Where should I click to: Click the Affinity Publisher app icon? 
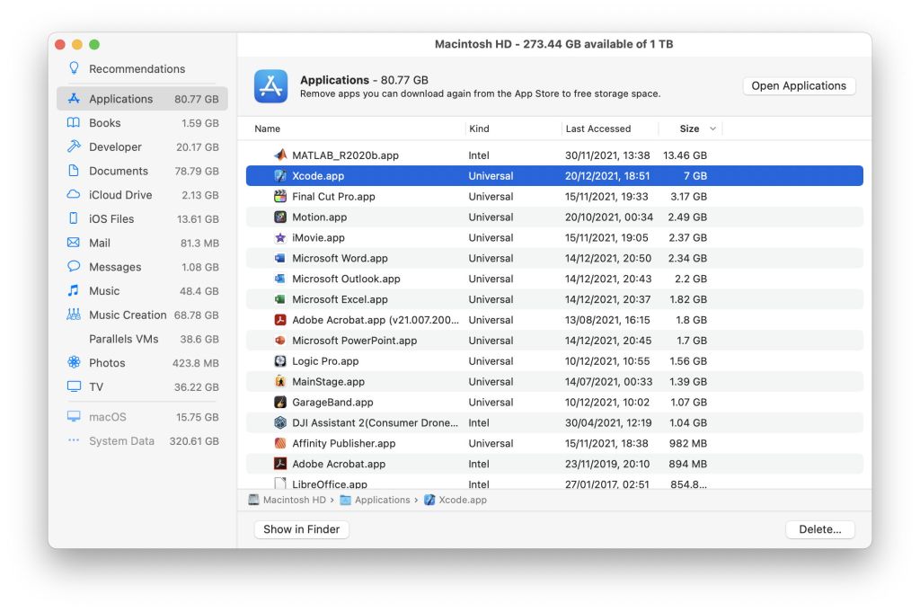click(x=280, y=444)
